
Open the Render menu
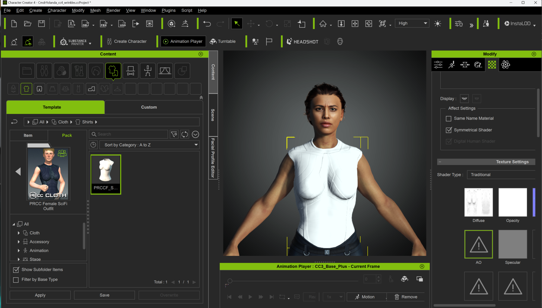(113, 10)
